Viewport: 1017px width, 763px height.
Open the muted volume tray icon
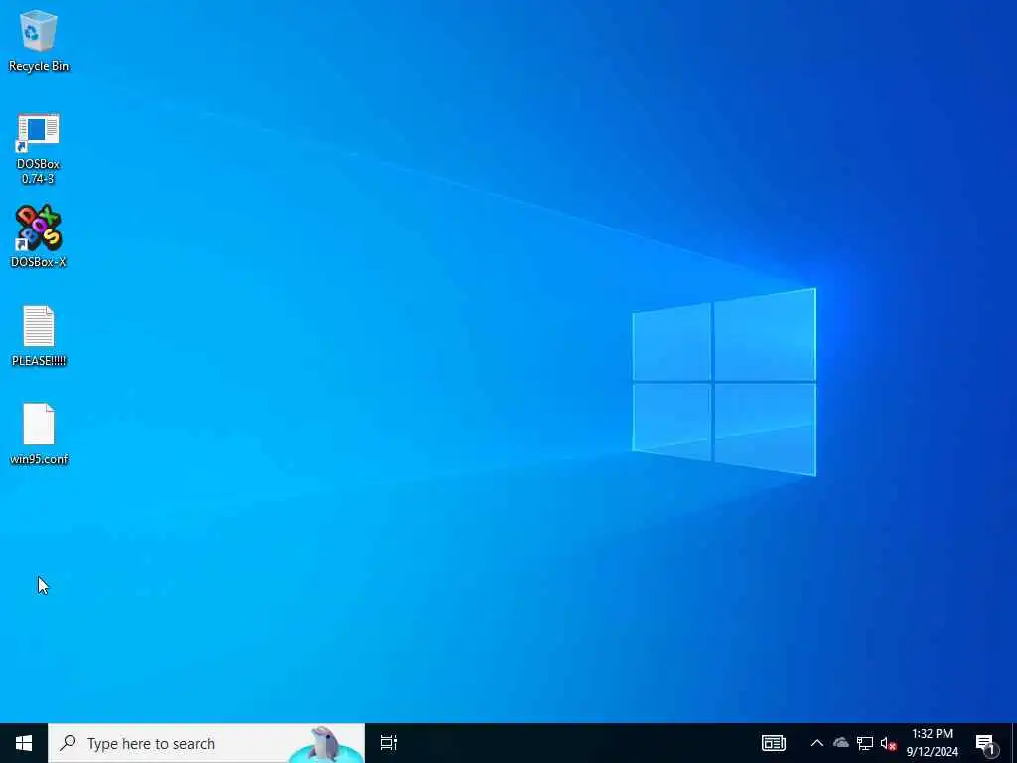pos(888,743)
